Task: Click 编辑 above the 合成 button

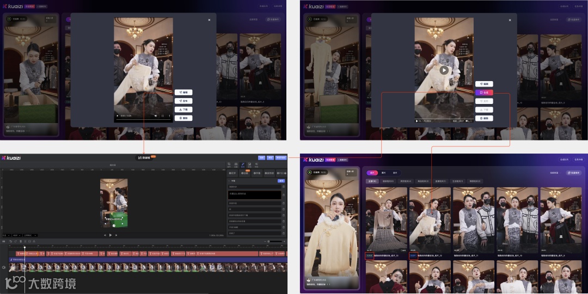Action: click(x=484, y=84)
